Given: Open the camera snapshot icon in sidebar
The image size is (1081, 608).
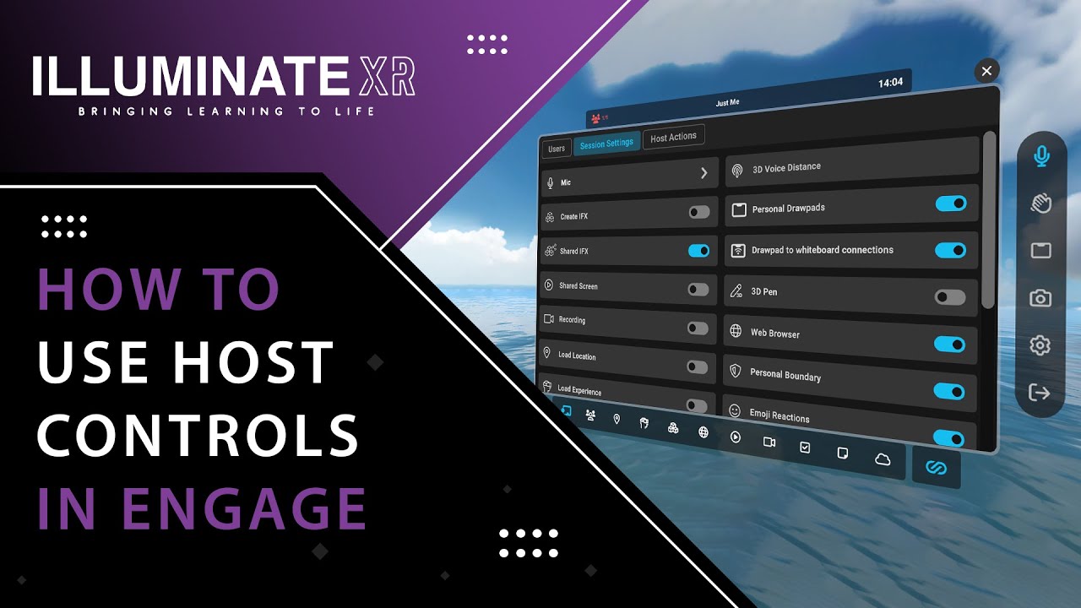Looking at the screenshot, I should [1040, 298].
